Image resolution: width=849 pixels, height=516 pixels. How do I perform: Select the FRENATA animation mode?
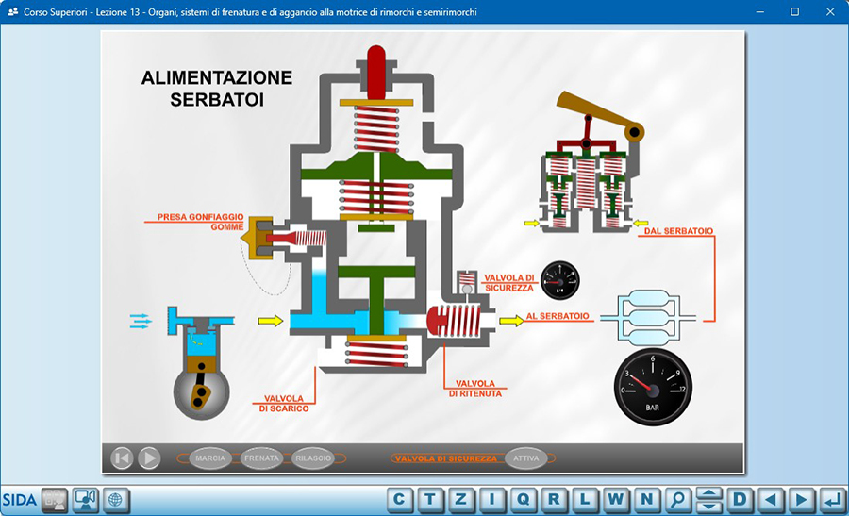pyautogui.click(x=261, y=458)
